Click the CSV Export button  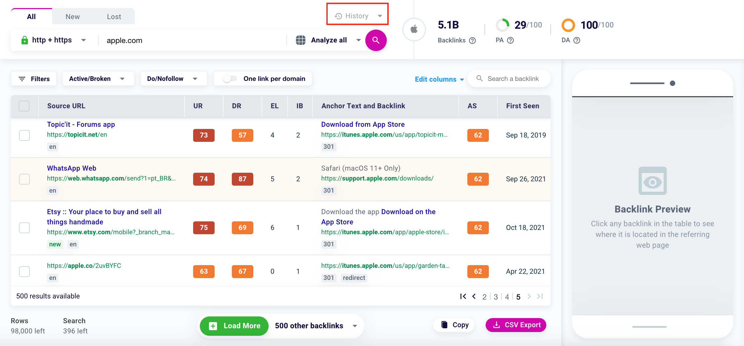tap(516, 325)
